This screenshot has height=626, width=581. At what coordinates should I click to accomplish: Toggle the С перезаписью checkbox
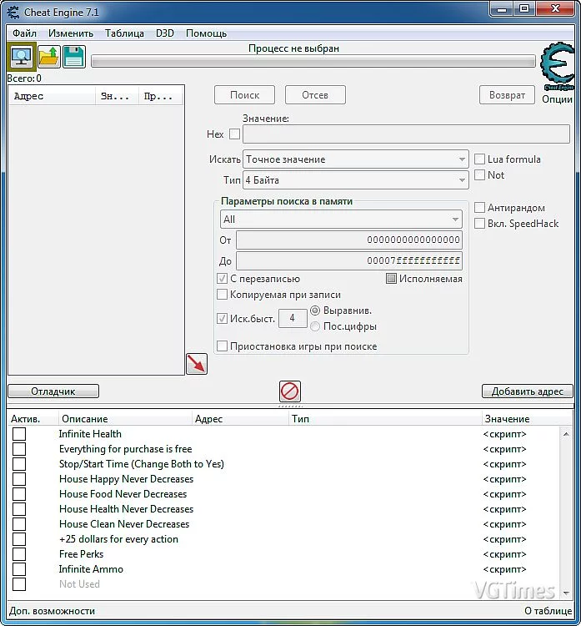(222, 278)
